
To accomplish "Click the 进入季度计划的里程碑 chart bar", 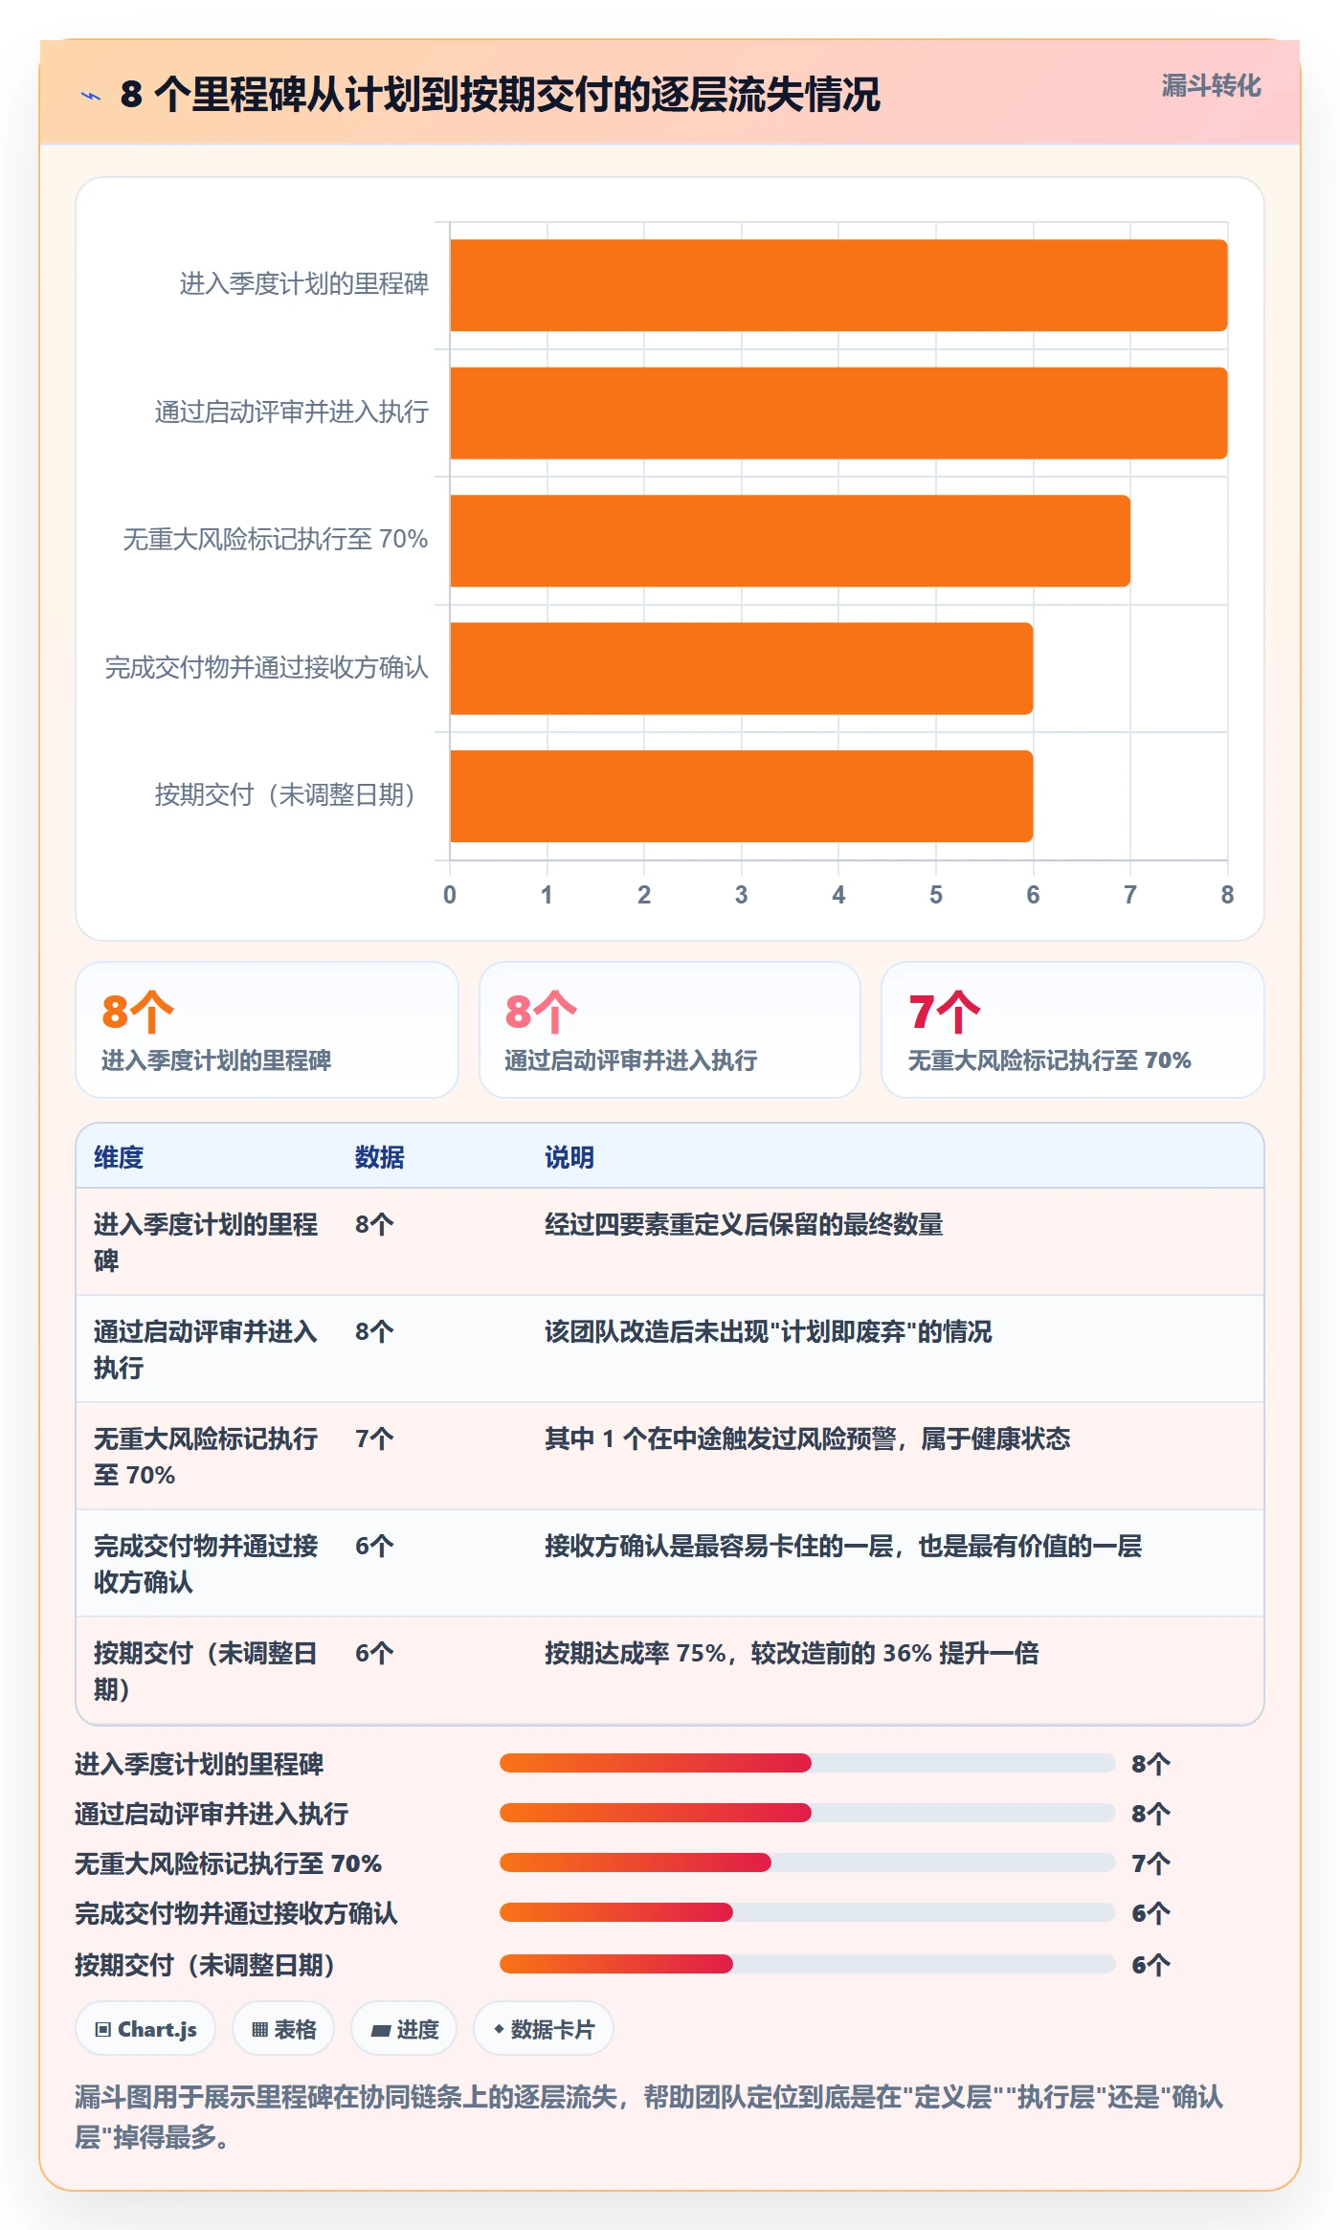I will tap(838, 285).
